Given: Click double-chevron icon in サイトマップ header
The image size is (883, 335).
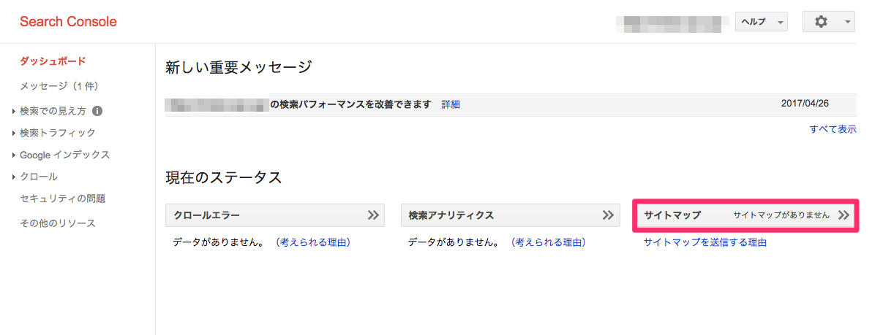Looking at the screenshot, I should click(843, 215).
